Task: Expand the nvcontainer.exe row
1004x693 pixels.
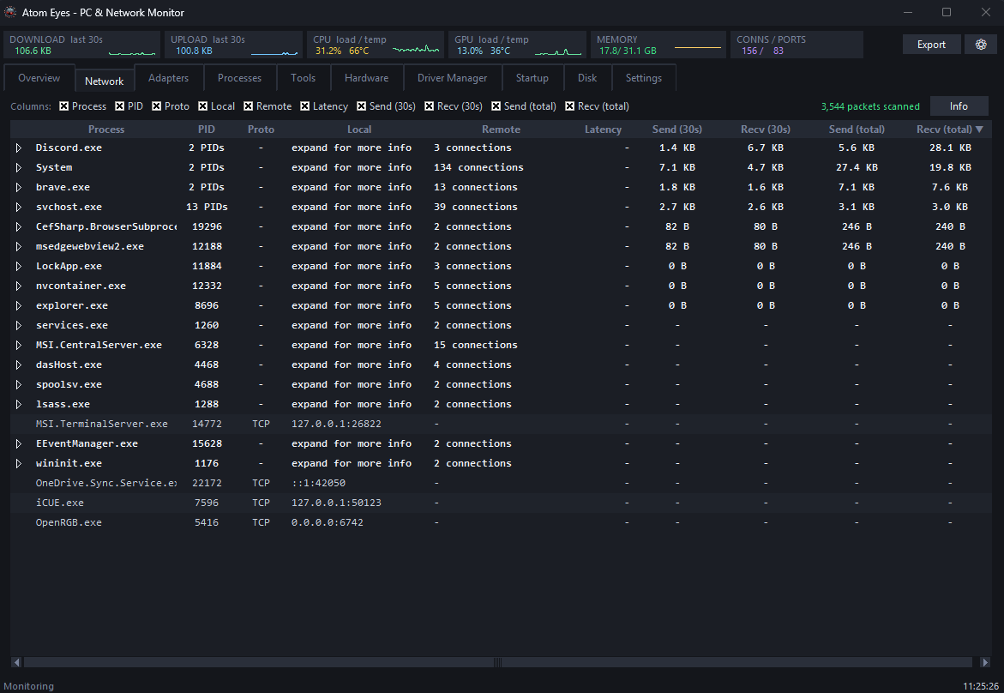Action: (x=19, y=286)
